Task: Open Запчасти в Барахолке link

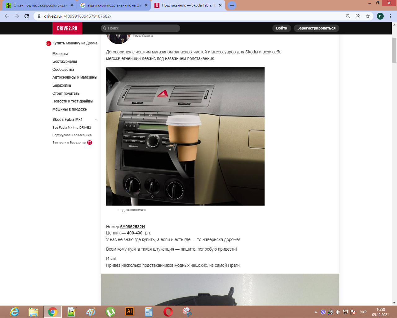Action: pos(69,143)
